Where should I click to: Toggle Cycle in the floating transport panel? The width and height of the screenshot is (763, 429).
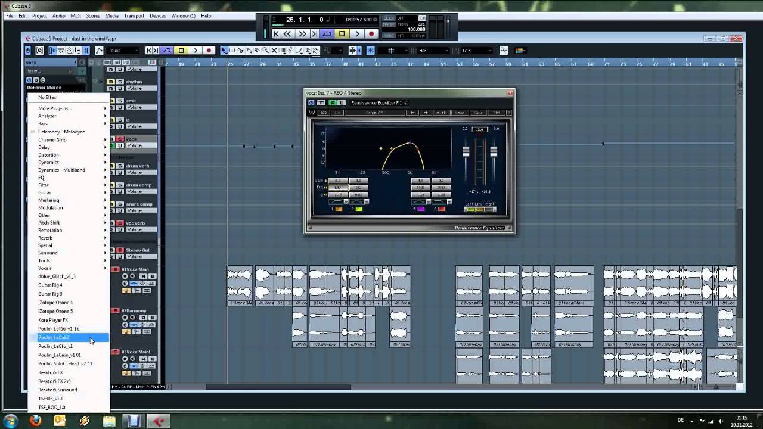pos(327,34)
